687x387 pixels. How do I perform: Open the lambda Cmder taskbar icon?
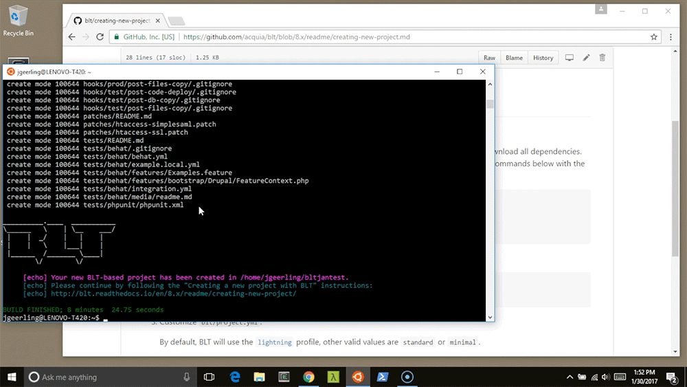(x=333, y=377)
